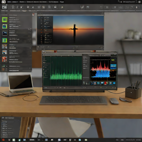Viewport: 142px width, 142px height.
Task: Open the speech bubble icon in toolbar
Action: (x=13, y=7)
